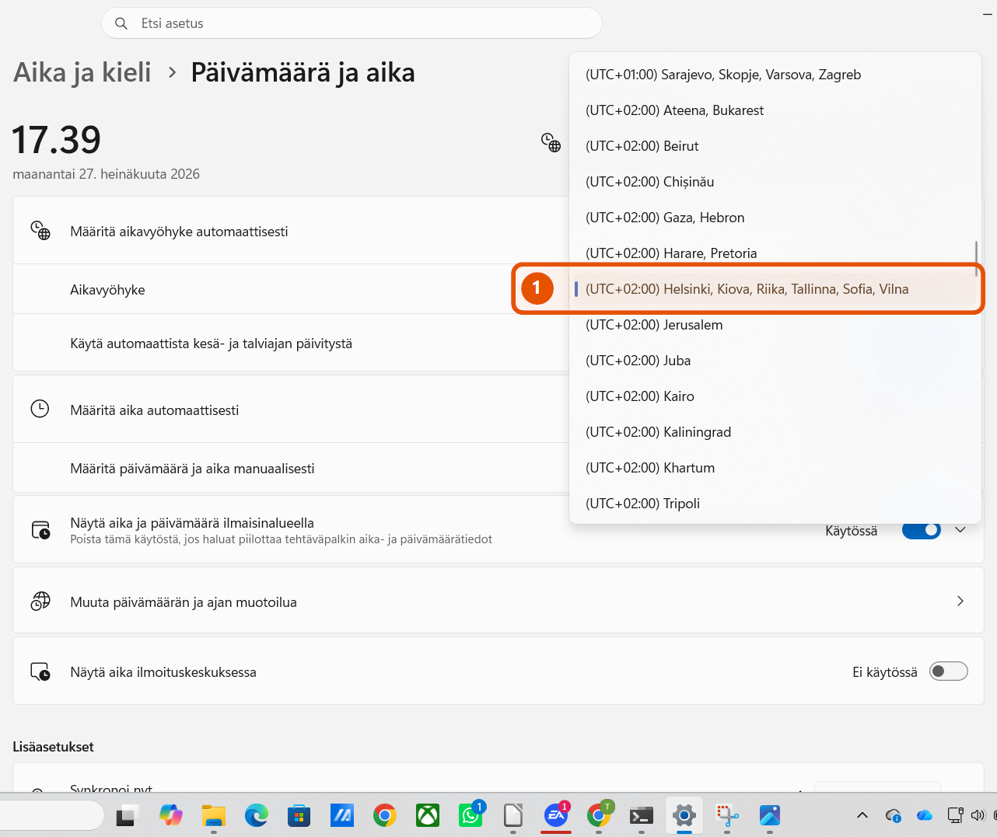Select (UTC+02:00) Helsinki, Kiova, Riika time zone
The width and height of the screenshot is (997, 837).
point(775,289)
